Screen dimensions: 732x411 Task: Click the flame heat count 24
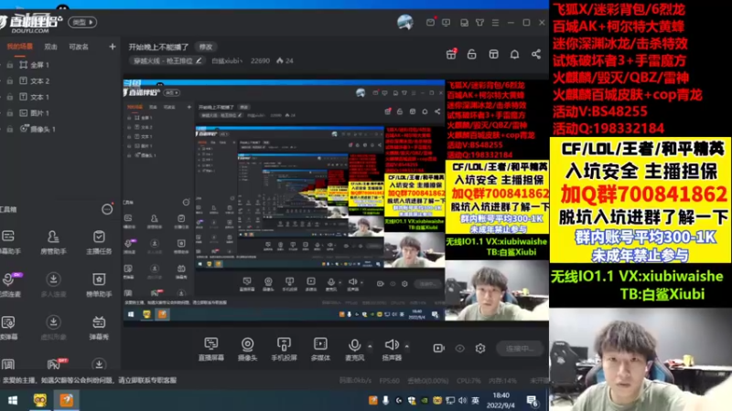click(x=285, y=61)
